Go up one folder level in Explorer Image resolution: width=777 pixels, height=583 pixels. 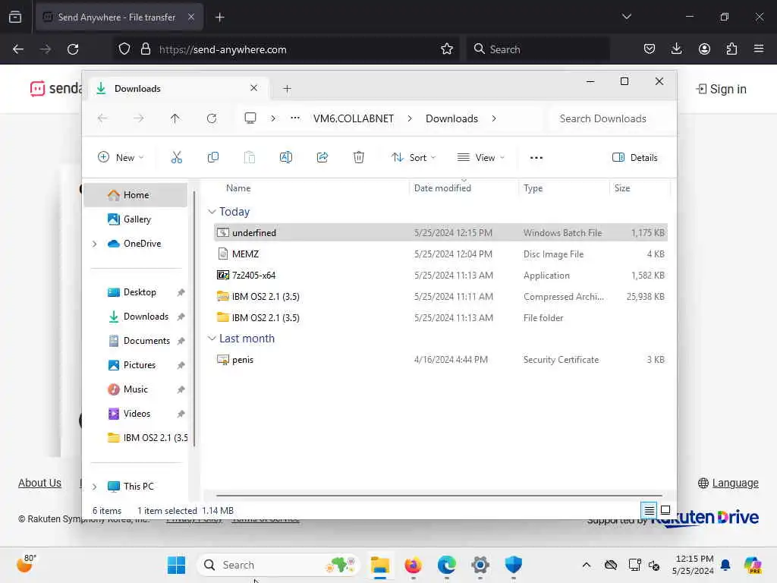[x=175, y=118]
